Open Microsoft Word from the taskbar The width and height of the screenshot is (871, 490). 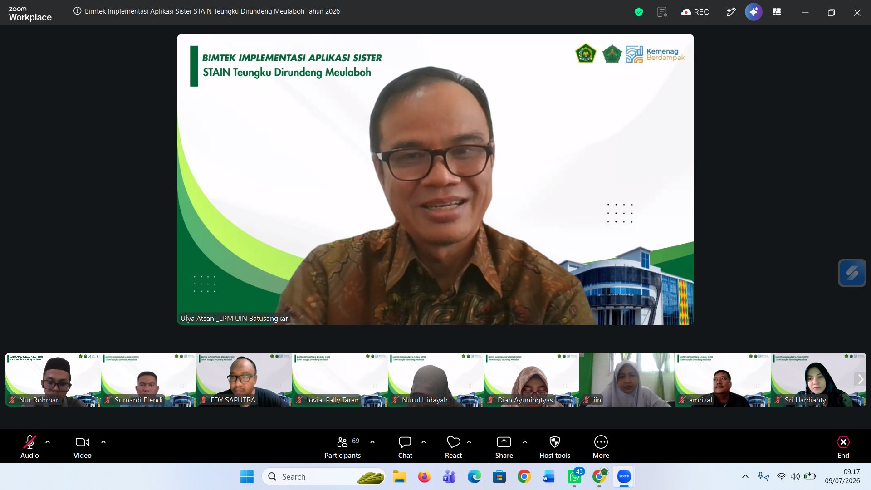(548, 477)
